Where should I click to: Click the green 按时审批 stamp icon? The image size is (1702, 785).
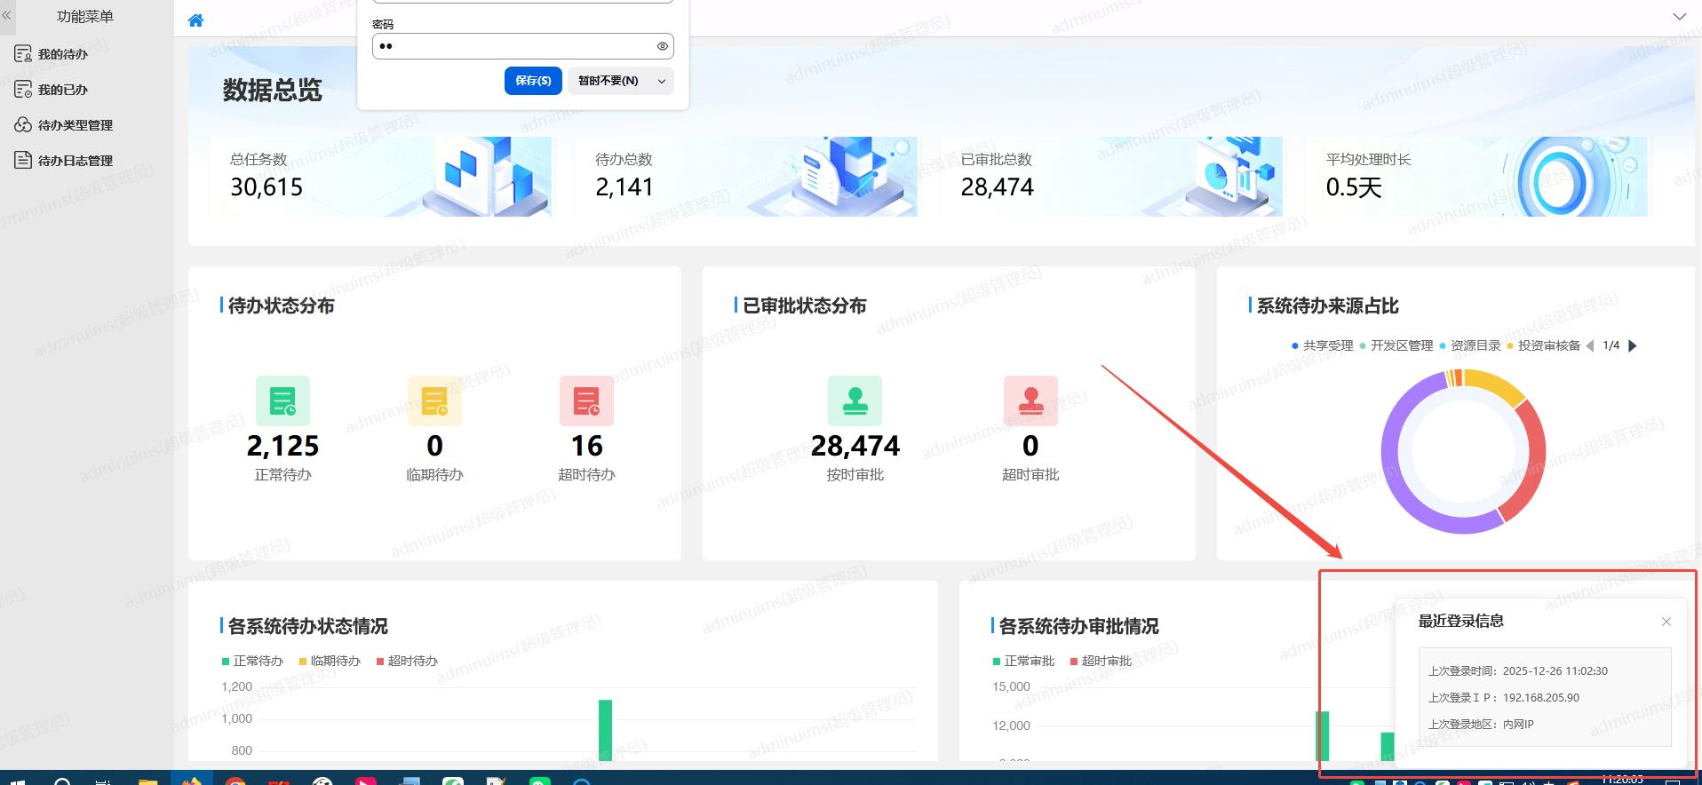click(855, 401)
